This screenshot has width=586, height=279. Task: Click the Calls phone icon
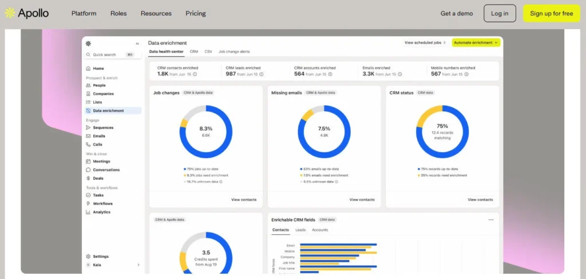pyautogui.click(x=88, y=145)
